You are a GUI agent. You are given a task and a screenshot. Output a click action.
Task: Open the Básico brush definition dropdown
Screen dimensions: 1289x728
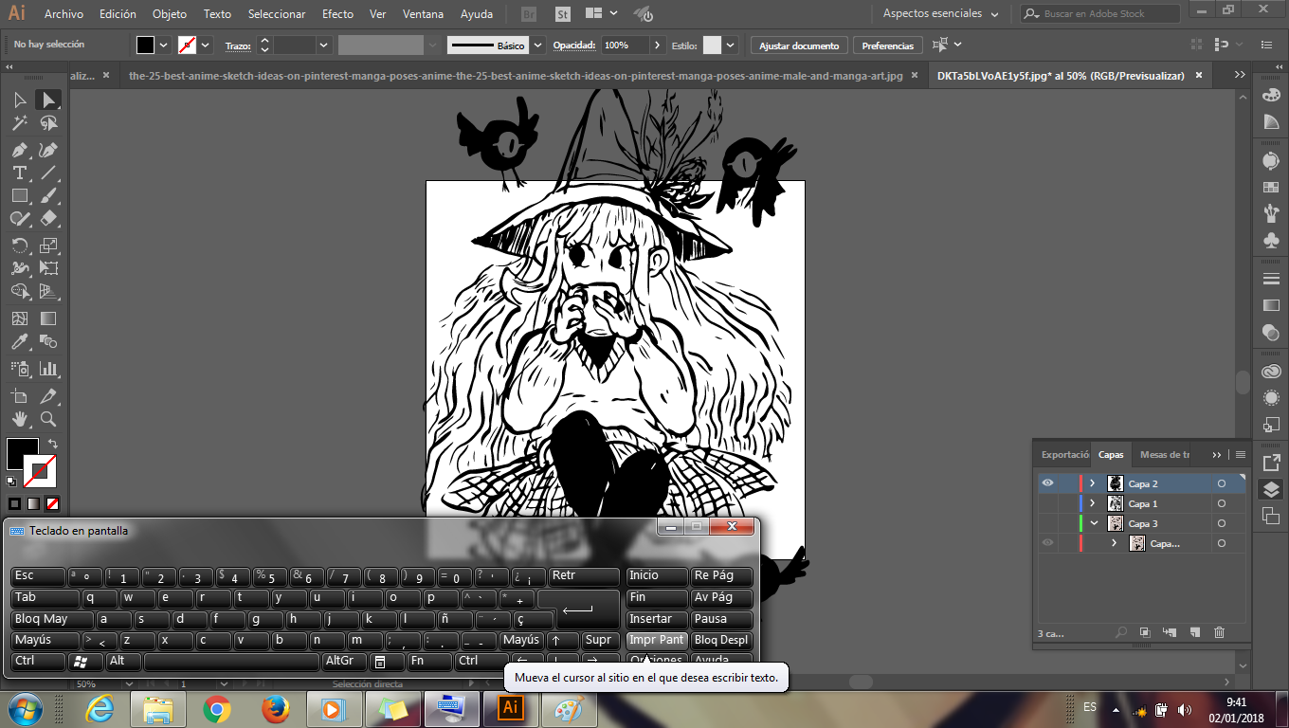538,45
